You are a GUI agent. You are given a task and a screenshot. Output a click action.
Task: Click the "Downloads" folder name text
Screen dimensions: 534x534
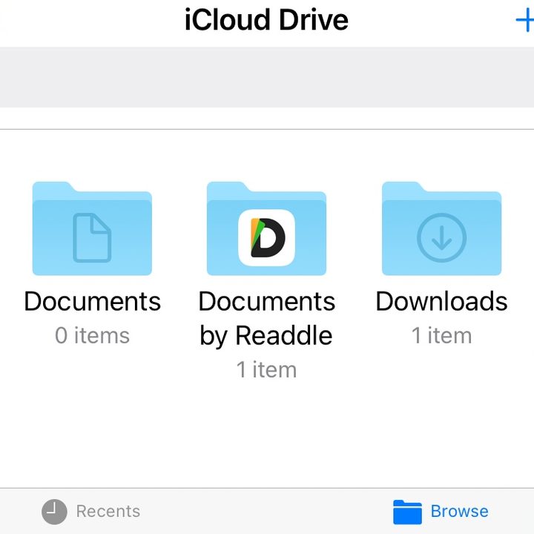(442, 301)
